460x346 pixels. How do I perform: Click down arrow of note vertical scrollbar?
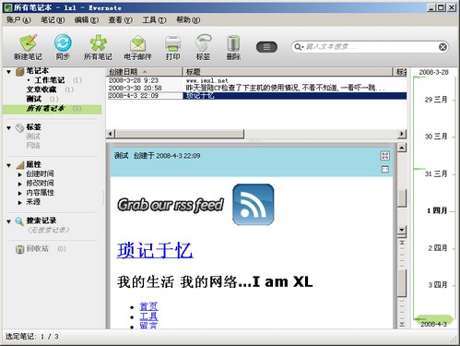402,230
